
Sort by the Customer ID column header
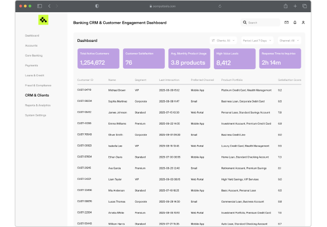click(85, 80)
